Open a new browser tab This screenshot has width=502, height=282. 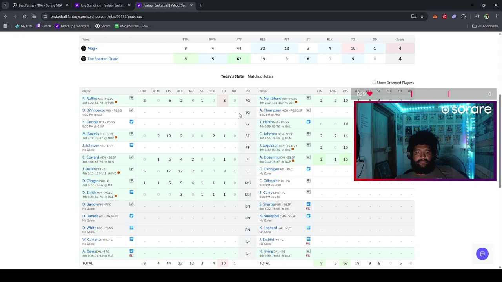[x=200, y=5]
